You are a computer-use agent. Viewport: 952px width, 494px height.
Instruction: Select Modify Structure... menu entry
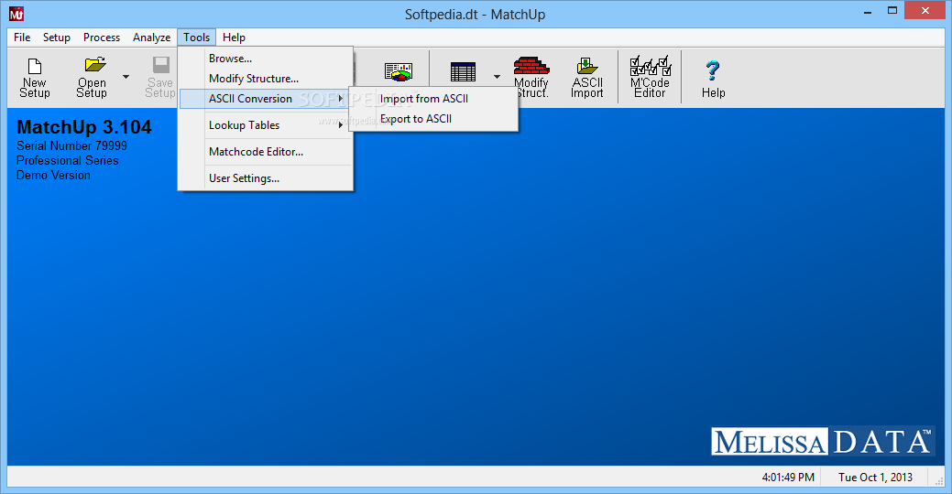pos(266,78)
